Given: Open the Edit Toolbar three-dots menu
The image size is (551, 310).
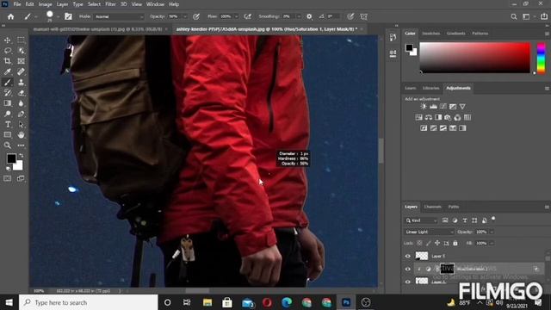Looking at the screenshot, I should point(21,146).
